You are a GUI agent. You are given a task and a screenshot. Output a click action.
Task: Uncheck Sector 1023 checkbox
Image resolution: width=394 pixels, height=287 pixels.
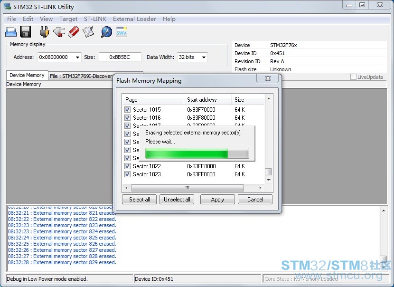tap(127, 174)
